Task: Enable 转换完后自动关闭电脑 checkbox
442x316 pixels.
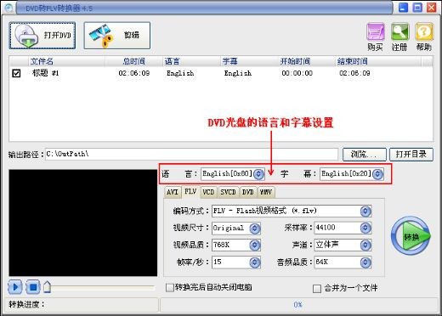Action: pos(169,288)
